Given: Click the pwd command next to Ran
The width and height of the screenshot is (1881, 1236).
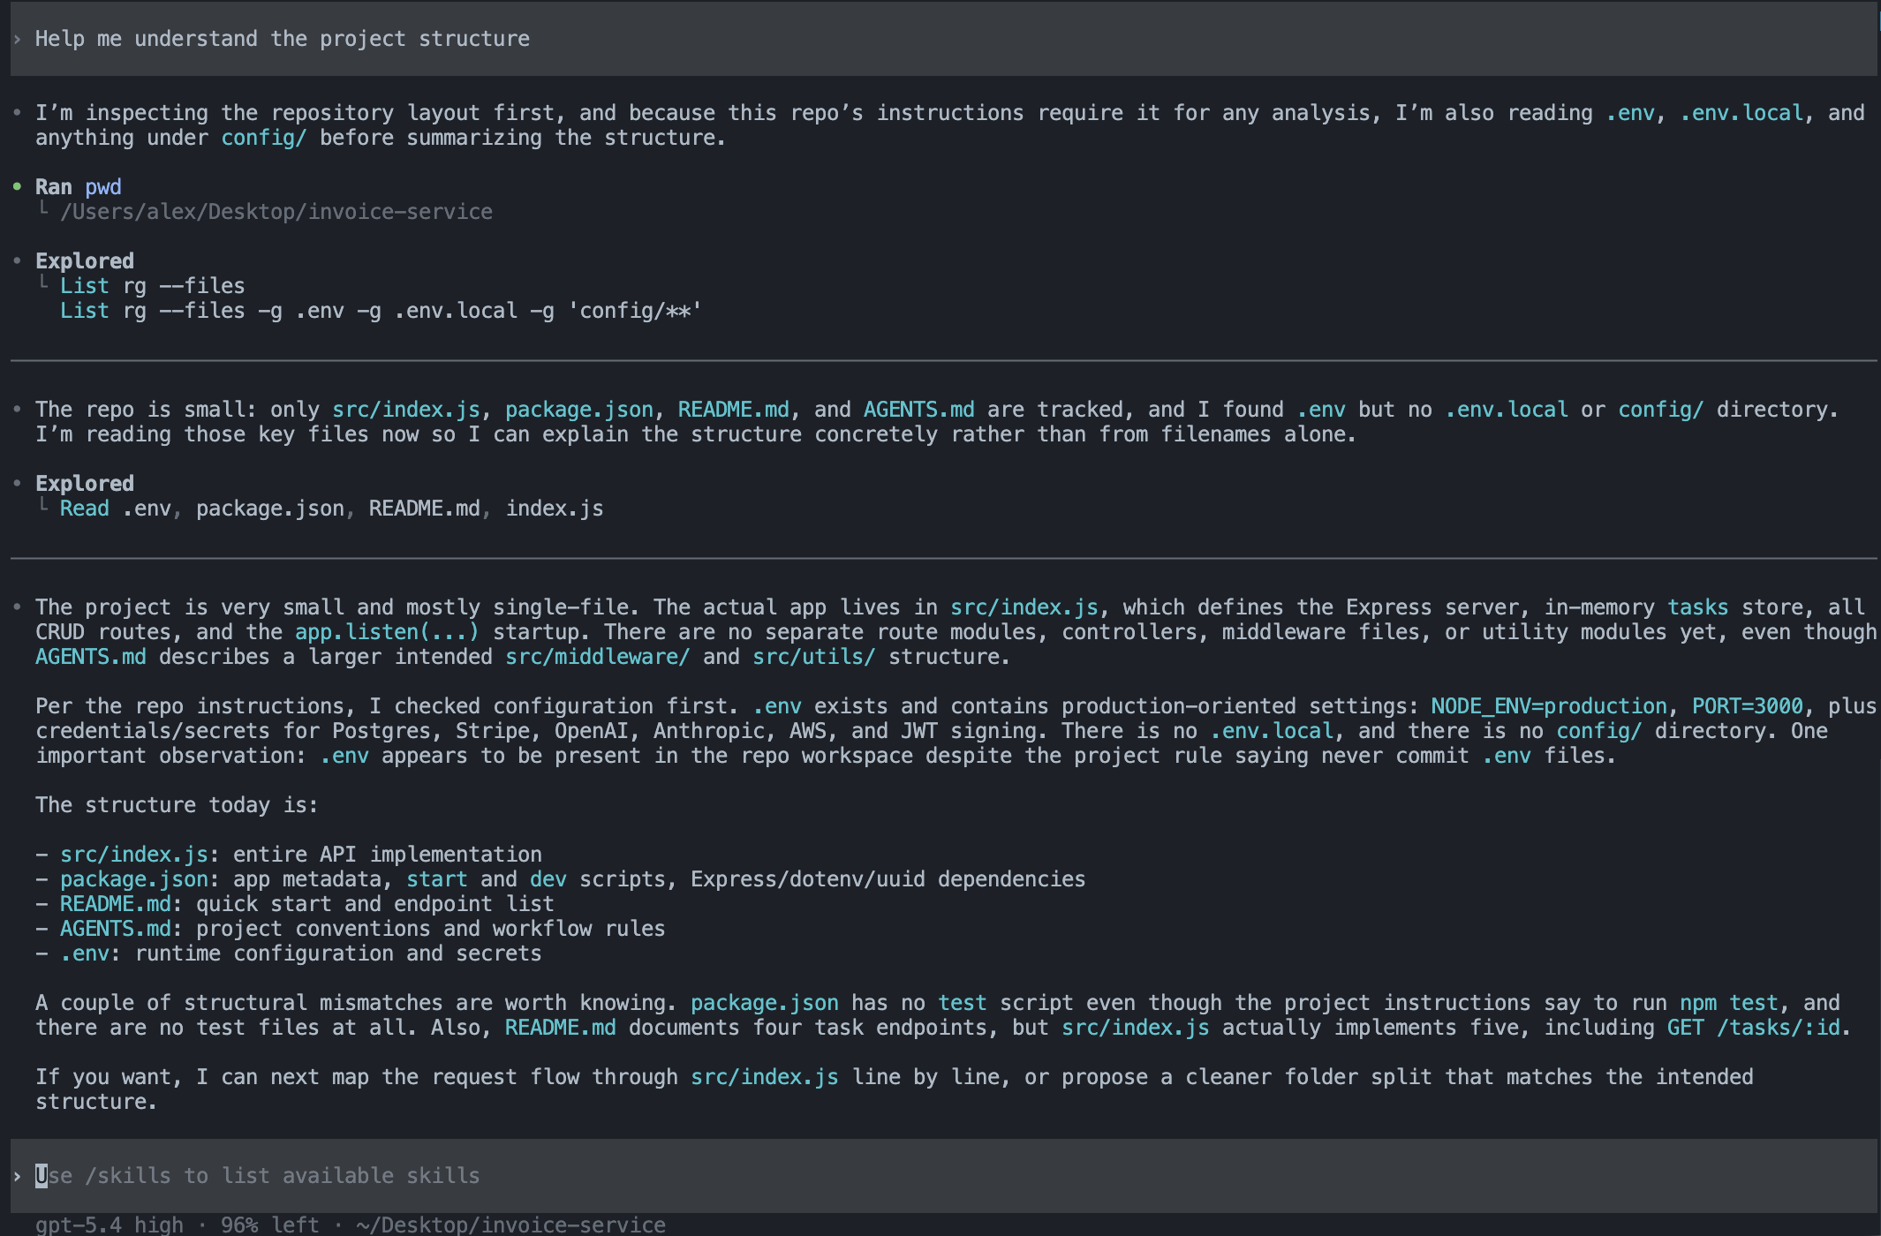Looking at the screenshot, I should 103,186.
